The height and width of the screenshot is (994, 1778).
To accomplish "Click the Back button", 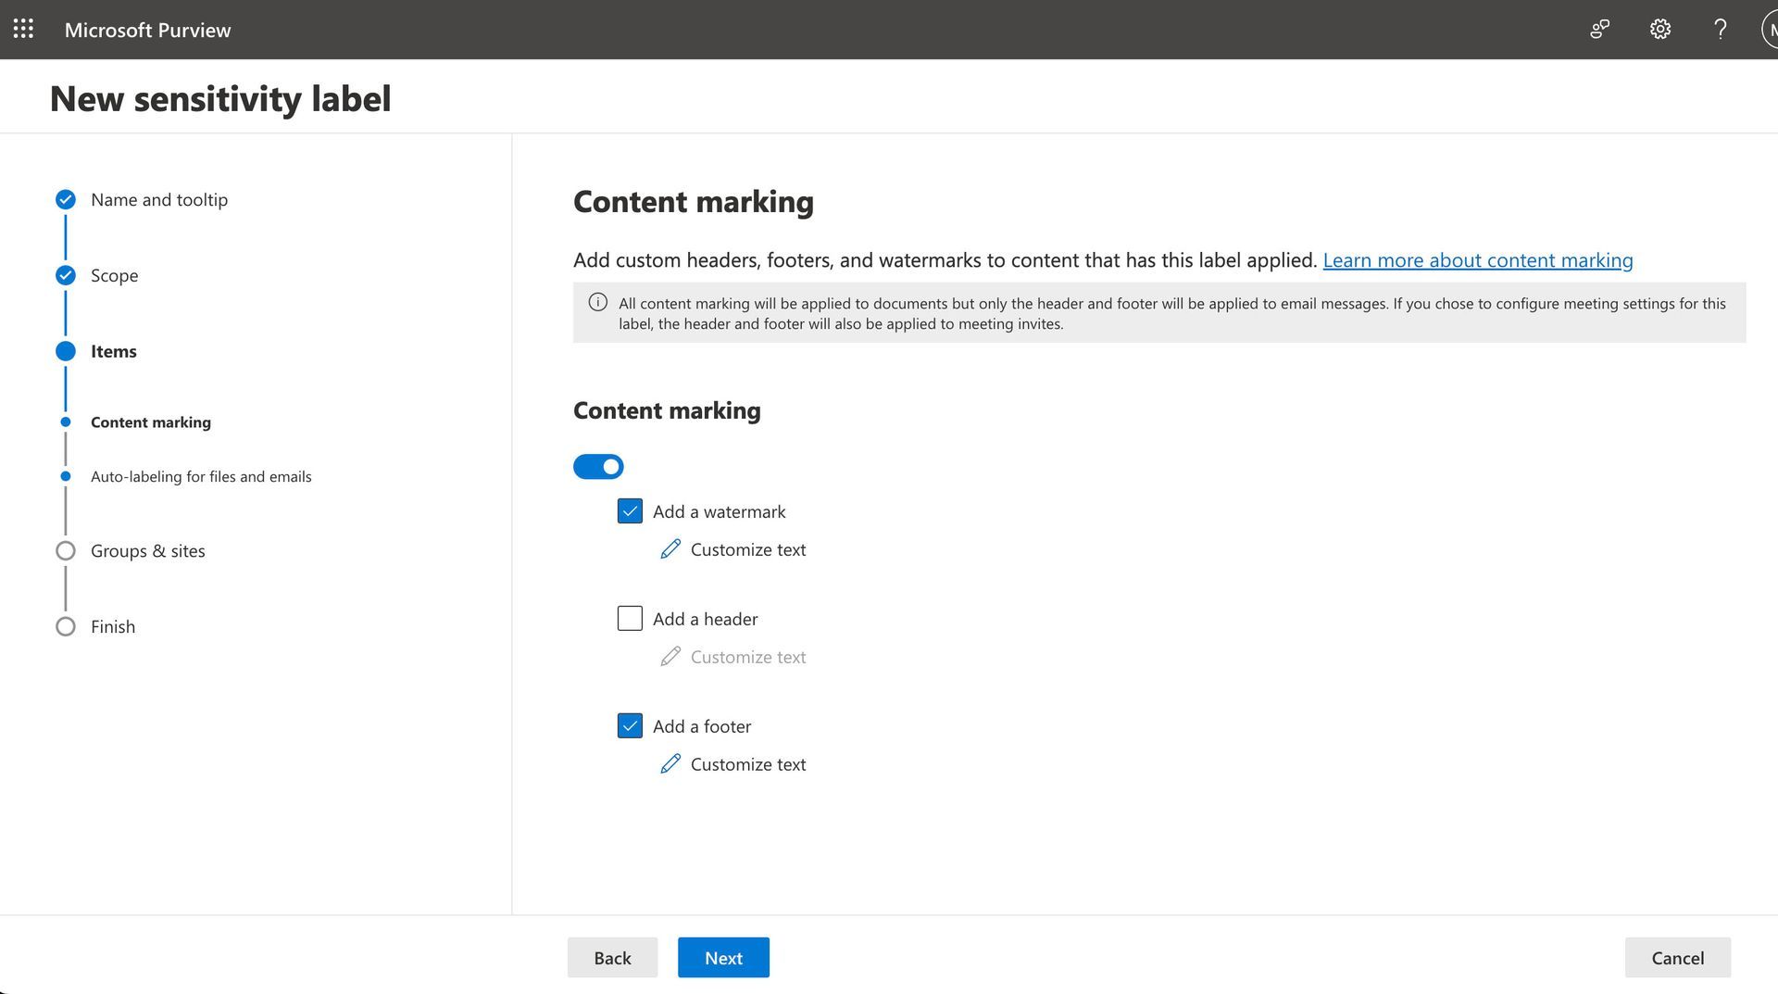I will pos(612,957).
